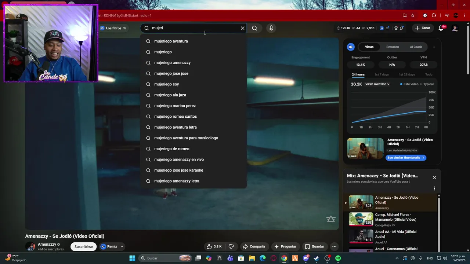Click See similar thumbnails link
Screen dimensions: 470x264
pos(406,158)
